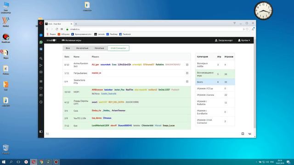Viewport: 294px width, 165px height.
Task: Open Speed Dial from the toolbar grid icon
Action: coord(62,29)
